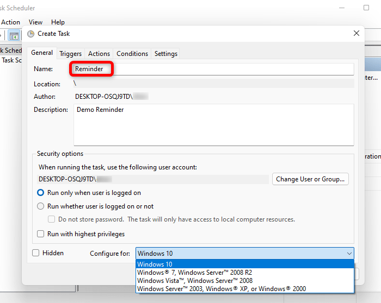The image size is (381, 303).
Task: Select Run whether user is logged on or not
Action: [x=40, y=206]
